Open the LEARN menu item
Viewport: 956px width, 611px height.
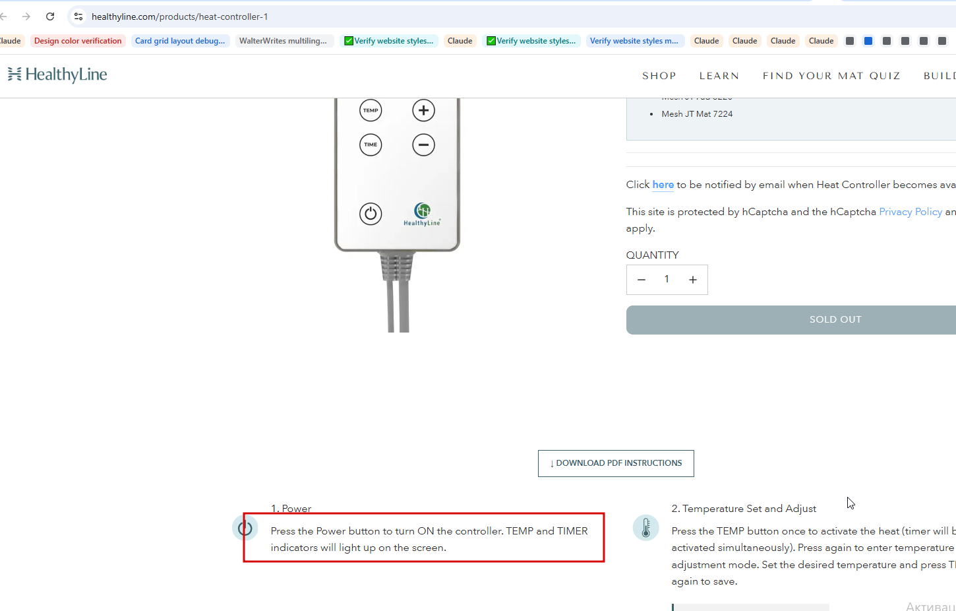(x=719, y=76)
